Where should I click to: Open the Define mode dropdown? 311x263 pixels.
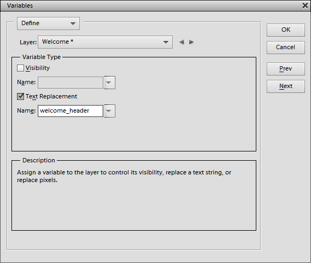(49, 24)
